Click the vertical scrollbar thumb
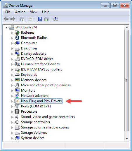This screenshot has height=151, width=132. pos(127,80)
